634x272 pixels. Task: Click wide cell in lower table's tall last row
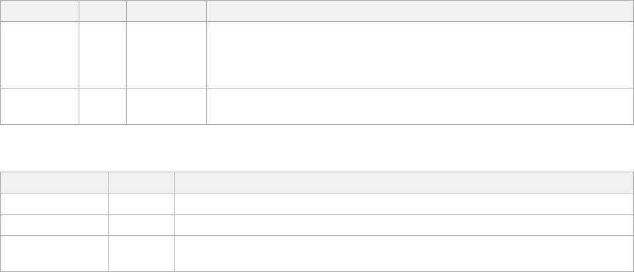403,253
